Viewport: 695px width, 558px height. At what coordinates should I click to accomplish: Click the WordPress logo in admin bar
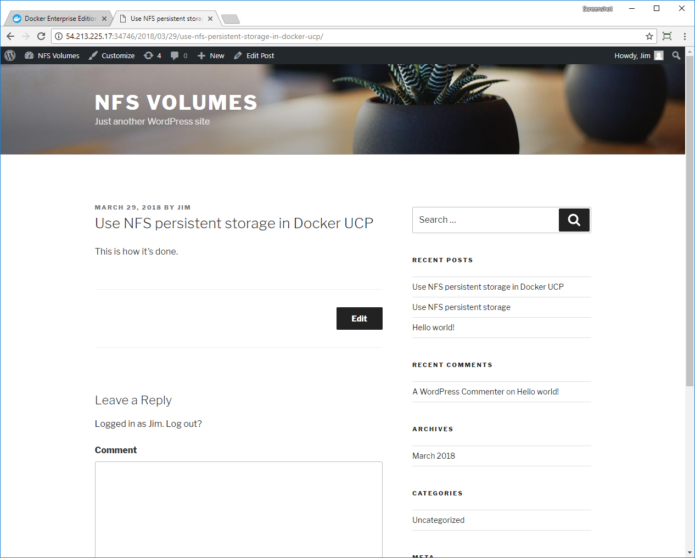tap(10, 55)
